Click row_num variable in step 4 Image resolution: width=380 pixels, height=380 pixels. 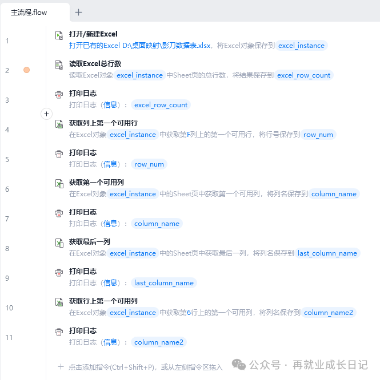[x=318, y=135]
